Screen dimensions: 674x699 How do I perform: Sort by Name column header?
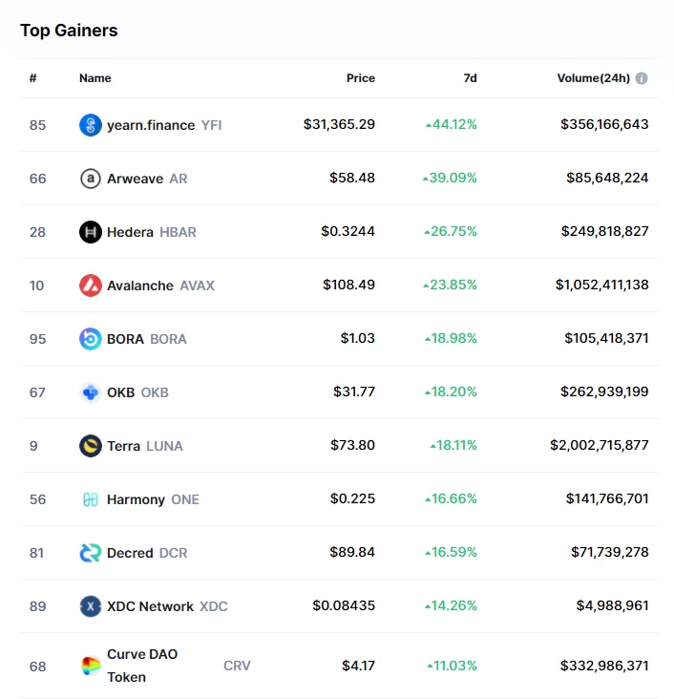95,78
